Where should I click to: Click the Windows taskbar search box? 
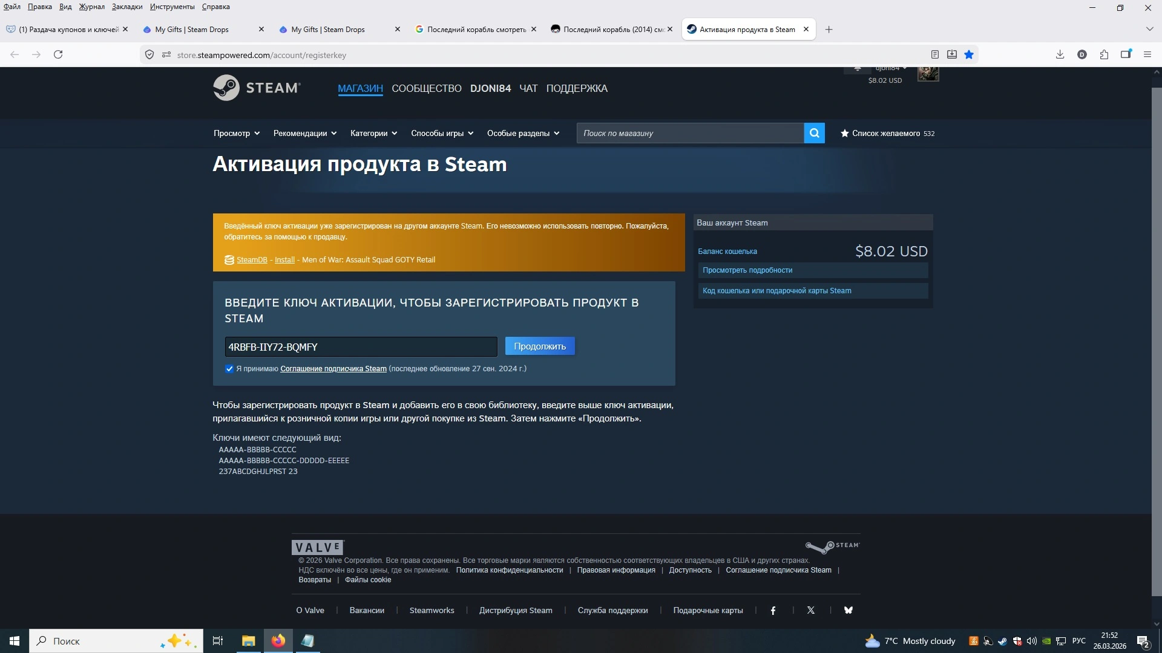[116, 641]
